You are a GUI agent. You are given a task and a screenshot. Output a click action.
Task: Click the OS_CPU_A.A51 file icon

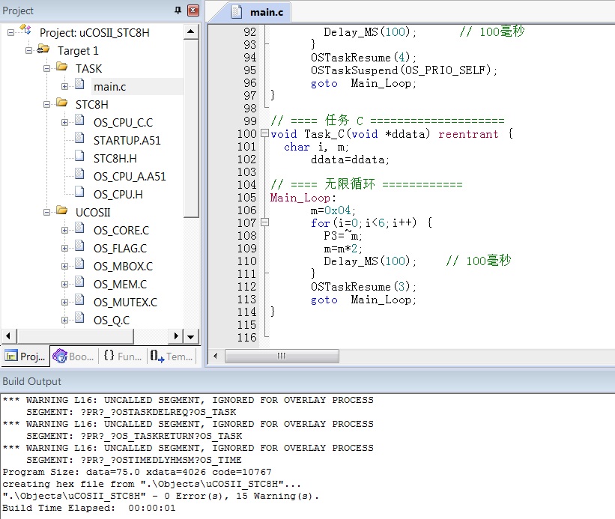(x=79, y=174)
